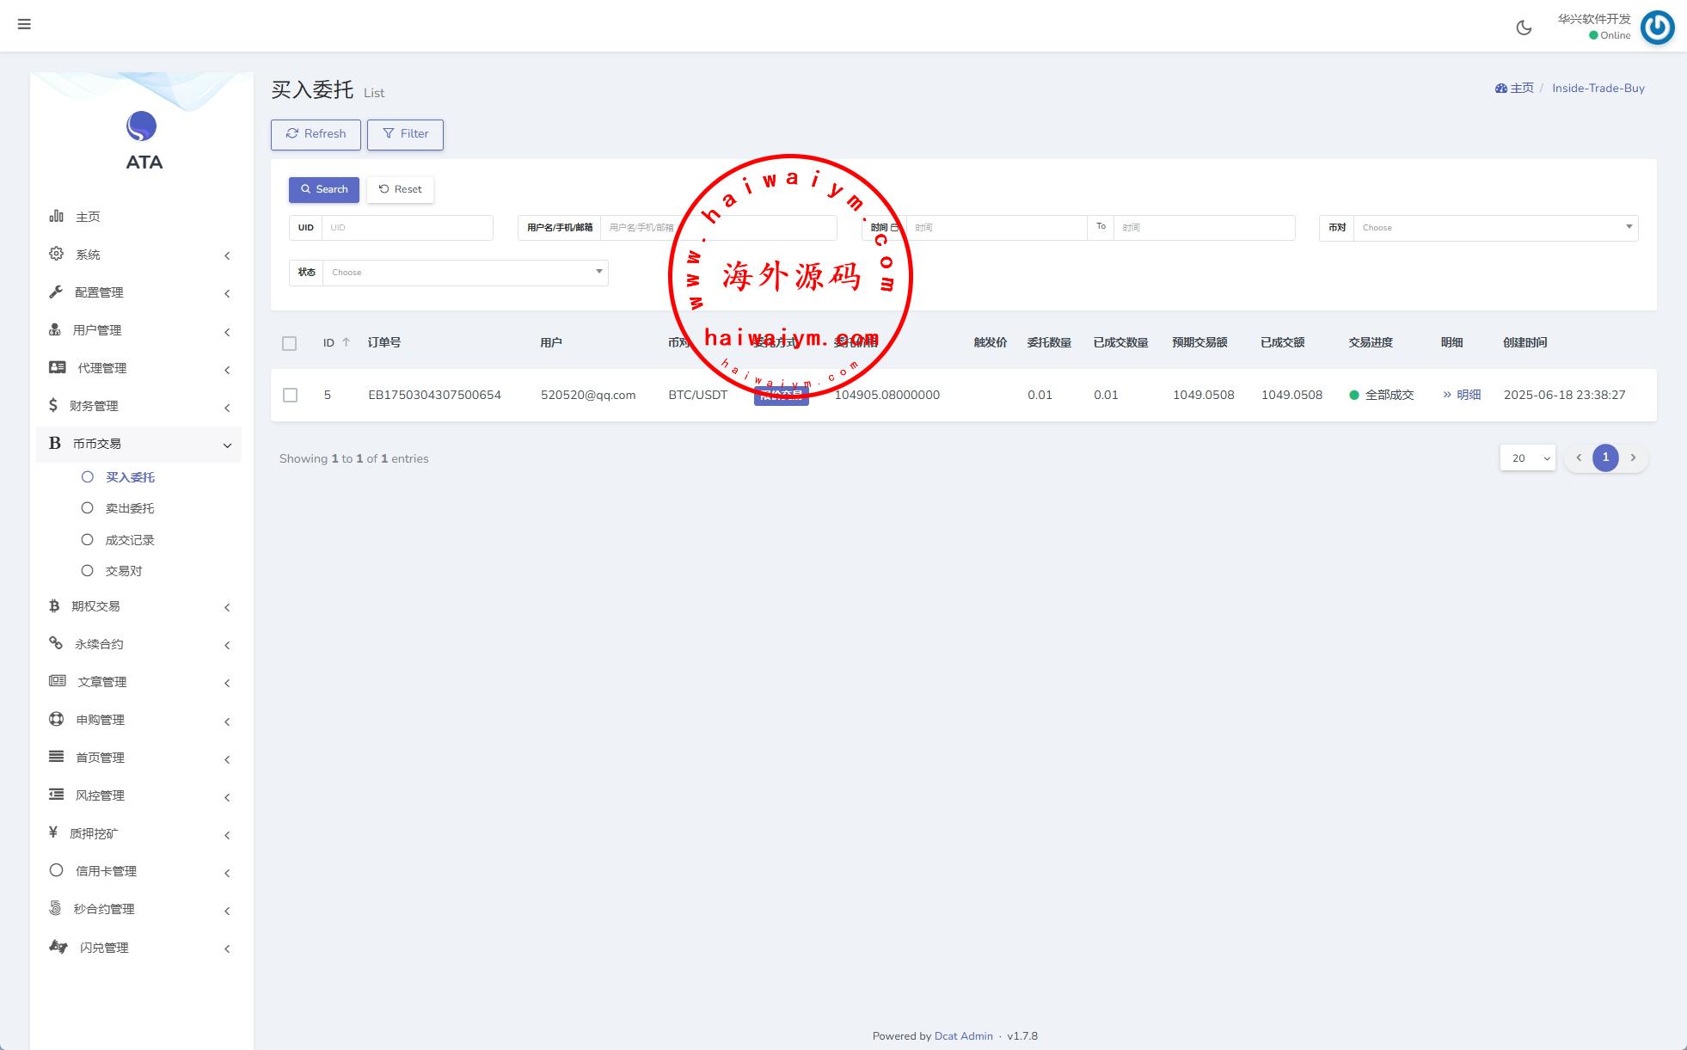The image size is (1687, 1050).
Task: Open the 币对 Choose dropdown
Action: (x=1494, y=228)
